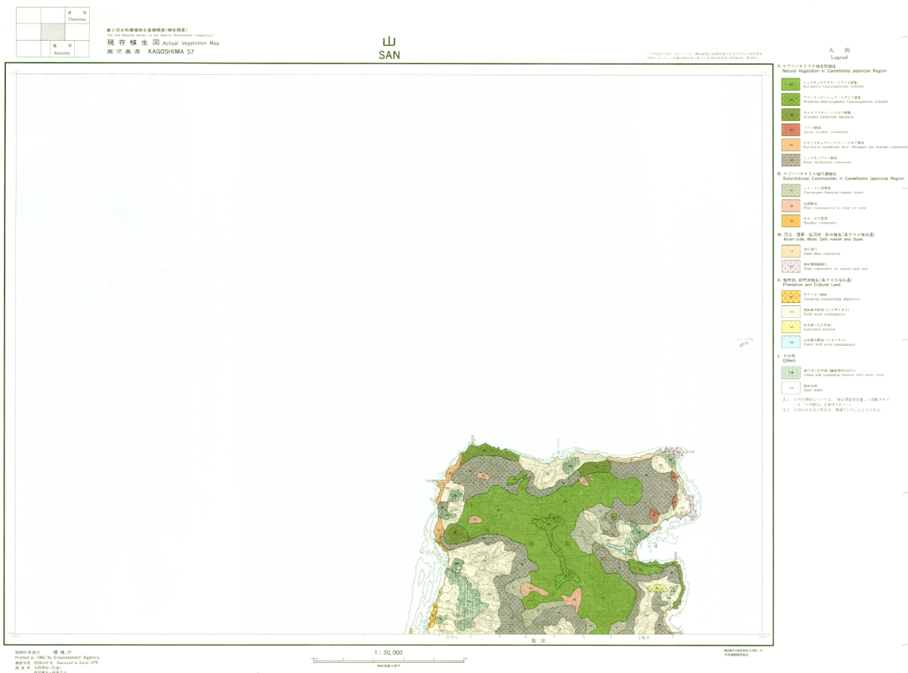
Task: Click the Bamboo community orange swatch
Action: pos(791,221)
